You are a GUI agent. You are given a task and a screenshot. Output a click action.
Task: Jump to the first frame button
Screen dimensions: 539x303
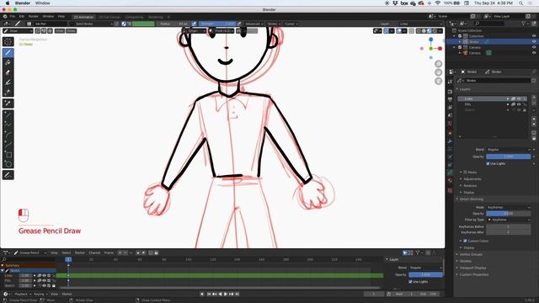click(209, 294)
